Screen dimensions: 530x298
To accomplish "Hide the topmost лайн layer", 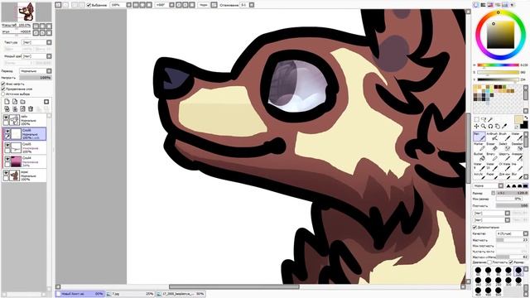I will (x=6, y=118).
